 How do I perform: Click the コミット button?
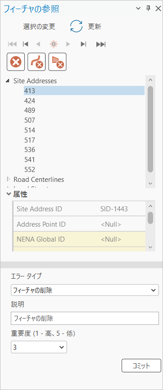[x=141, y=366]
